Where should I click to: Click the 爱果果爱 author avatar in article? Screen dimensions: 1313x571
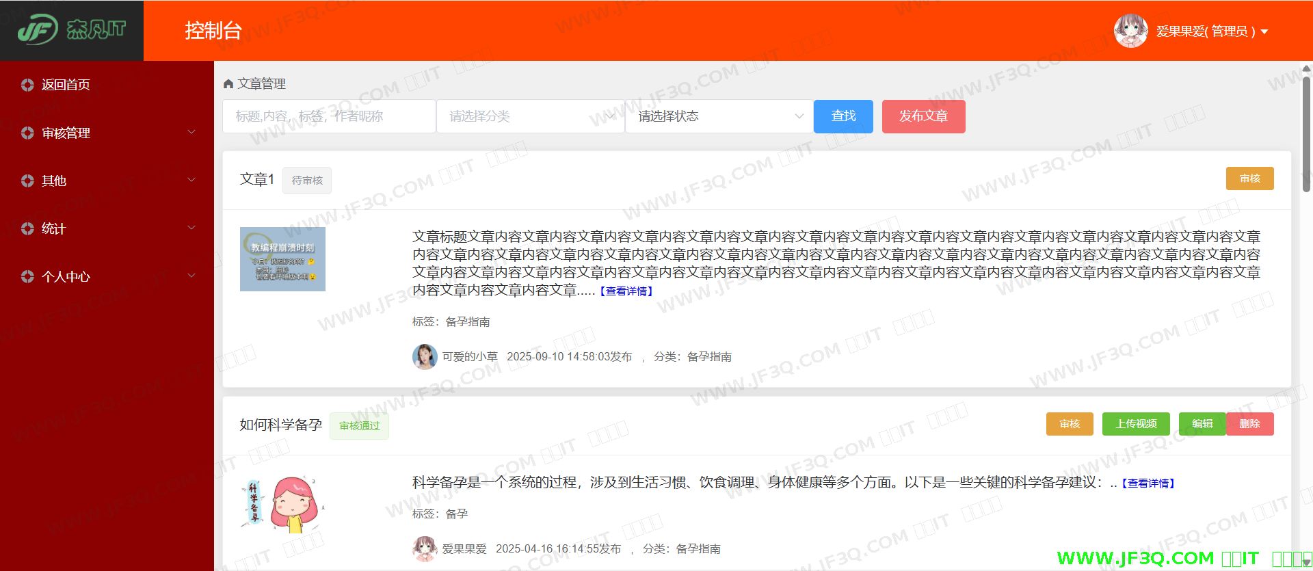point(425,548)
